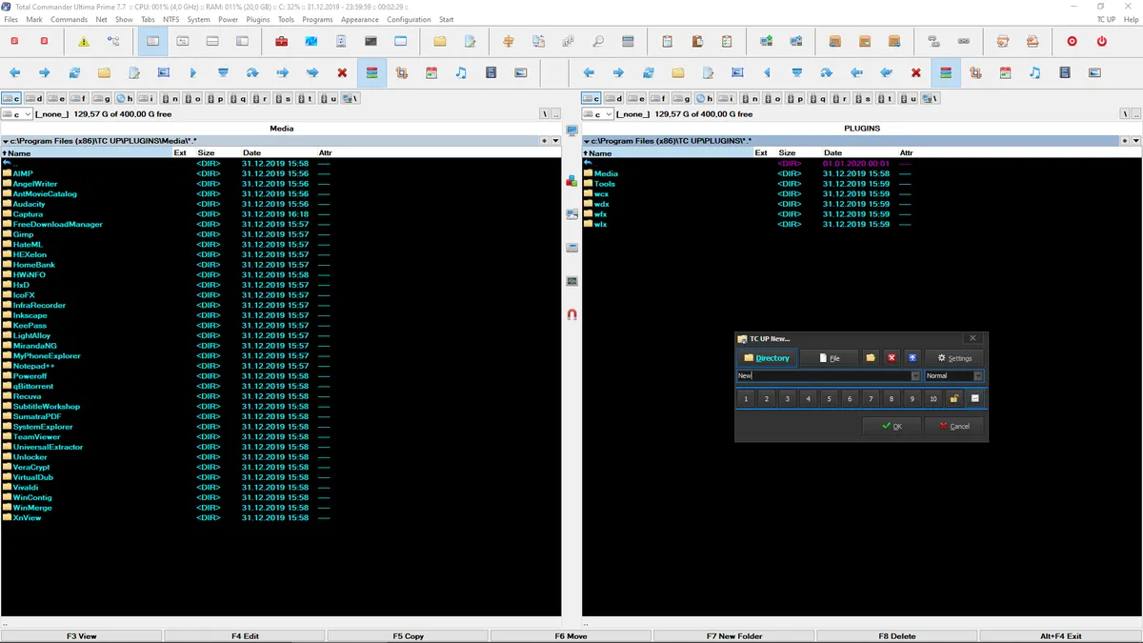Image resolution: width=1143 pixels, height=643 pixels.
Task: Go forward using right panel's blue arrow
Action: tap(618, 72)
